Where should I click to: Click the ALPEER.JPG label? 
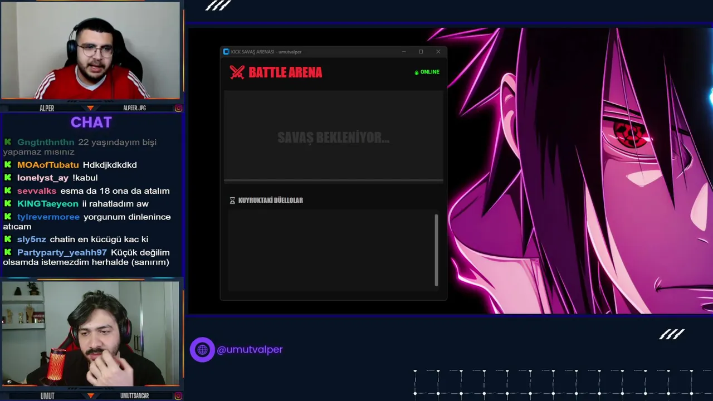point(134,108)
